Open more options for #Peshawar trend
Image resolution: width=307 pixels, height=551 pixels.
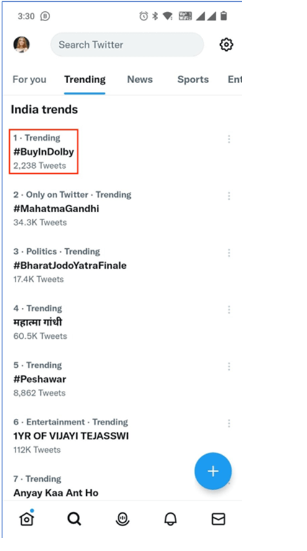tap(229, 367)
